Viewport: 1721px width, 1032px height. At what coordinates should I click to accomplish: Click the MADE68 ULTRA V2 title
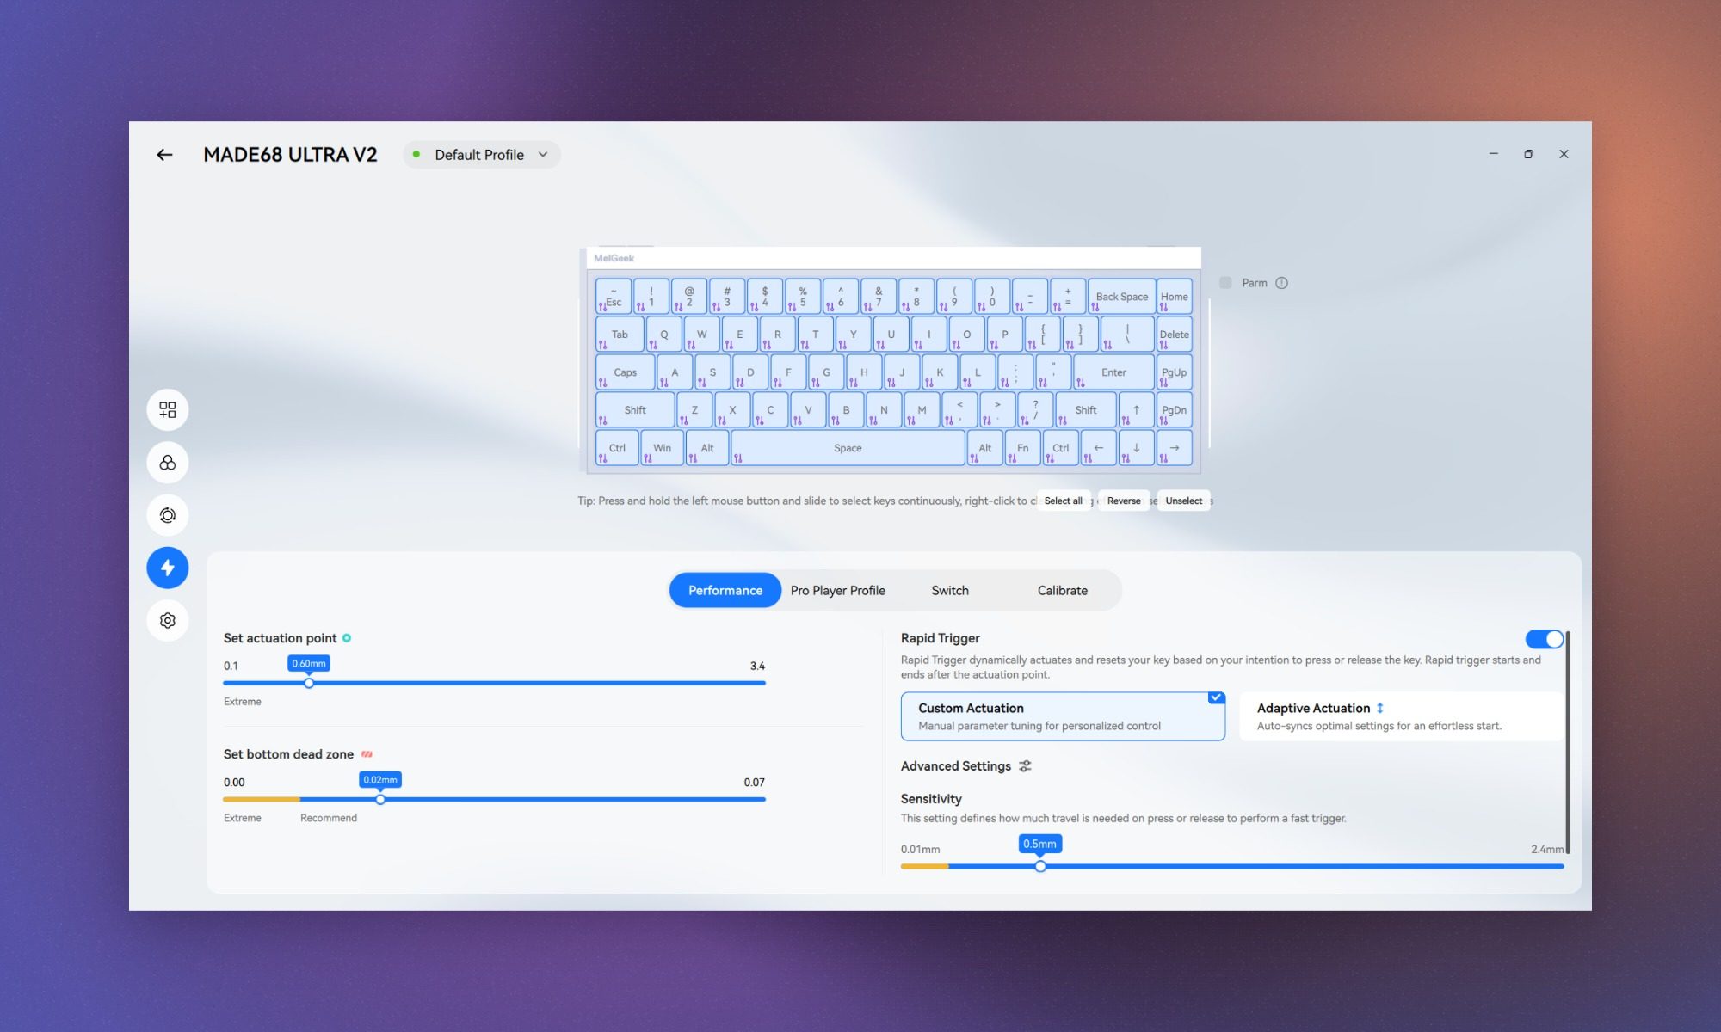click(x=290, y=155)
